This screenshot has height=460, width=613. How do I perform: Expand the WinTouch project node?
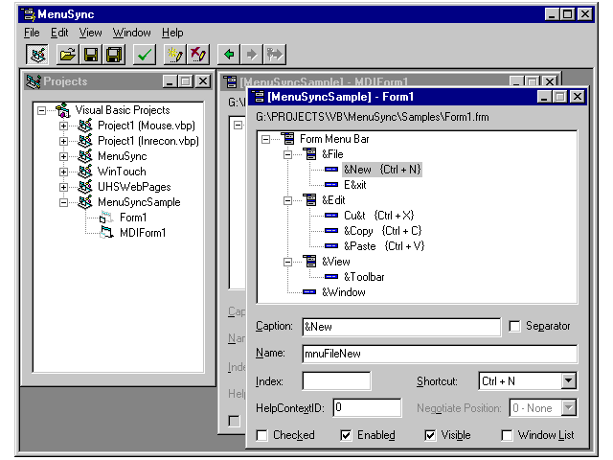[64, 172]
